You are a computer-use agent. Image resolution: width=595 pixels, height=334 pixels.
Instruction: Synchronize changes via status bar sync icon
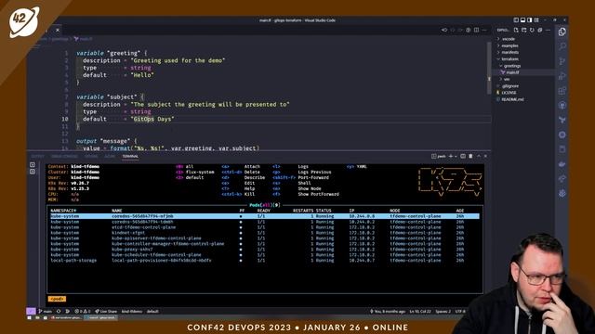(x=59, y=312)
